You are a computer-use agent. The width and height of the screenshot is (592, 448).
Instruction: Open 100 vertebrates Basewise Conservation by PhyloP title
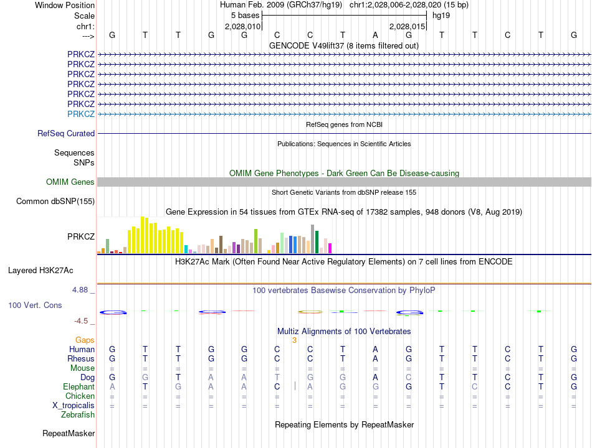click(344, 291)
